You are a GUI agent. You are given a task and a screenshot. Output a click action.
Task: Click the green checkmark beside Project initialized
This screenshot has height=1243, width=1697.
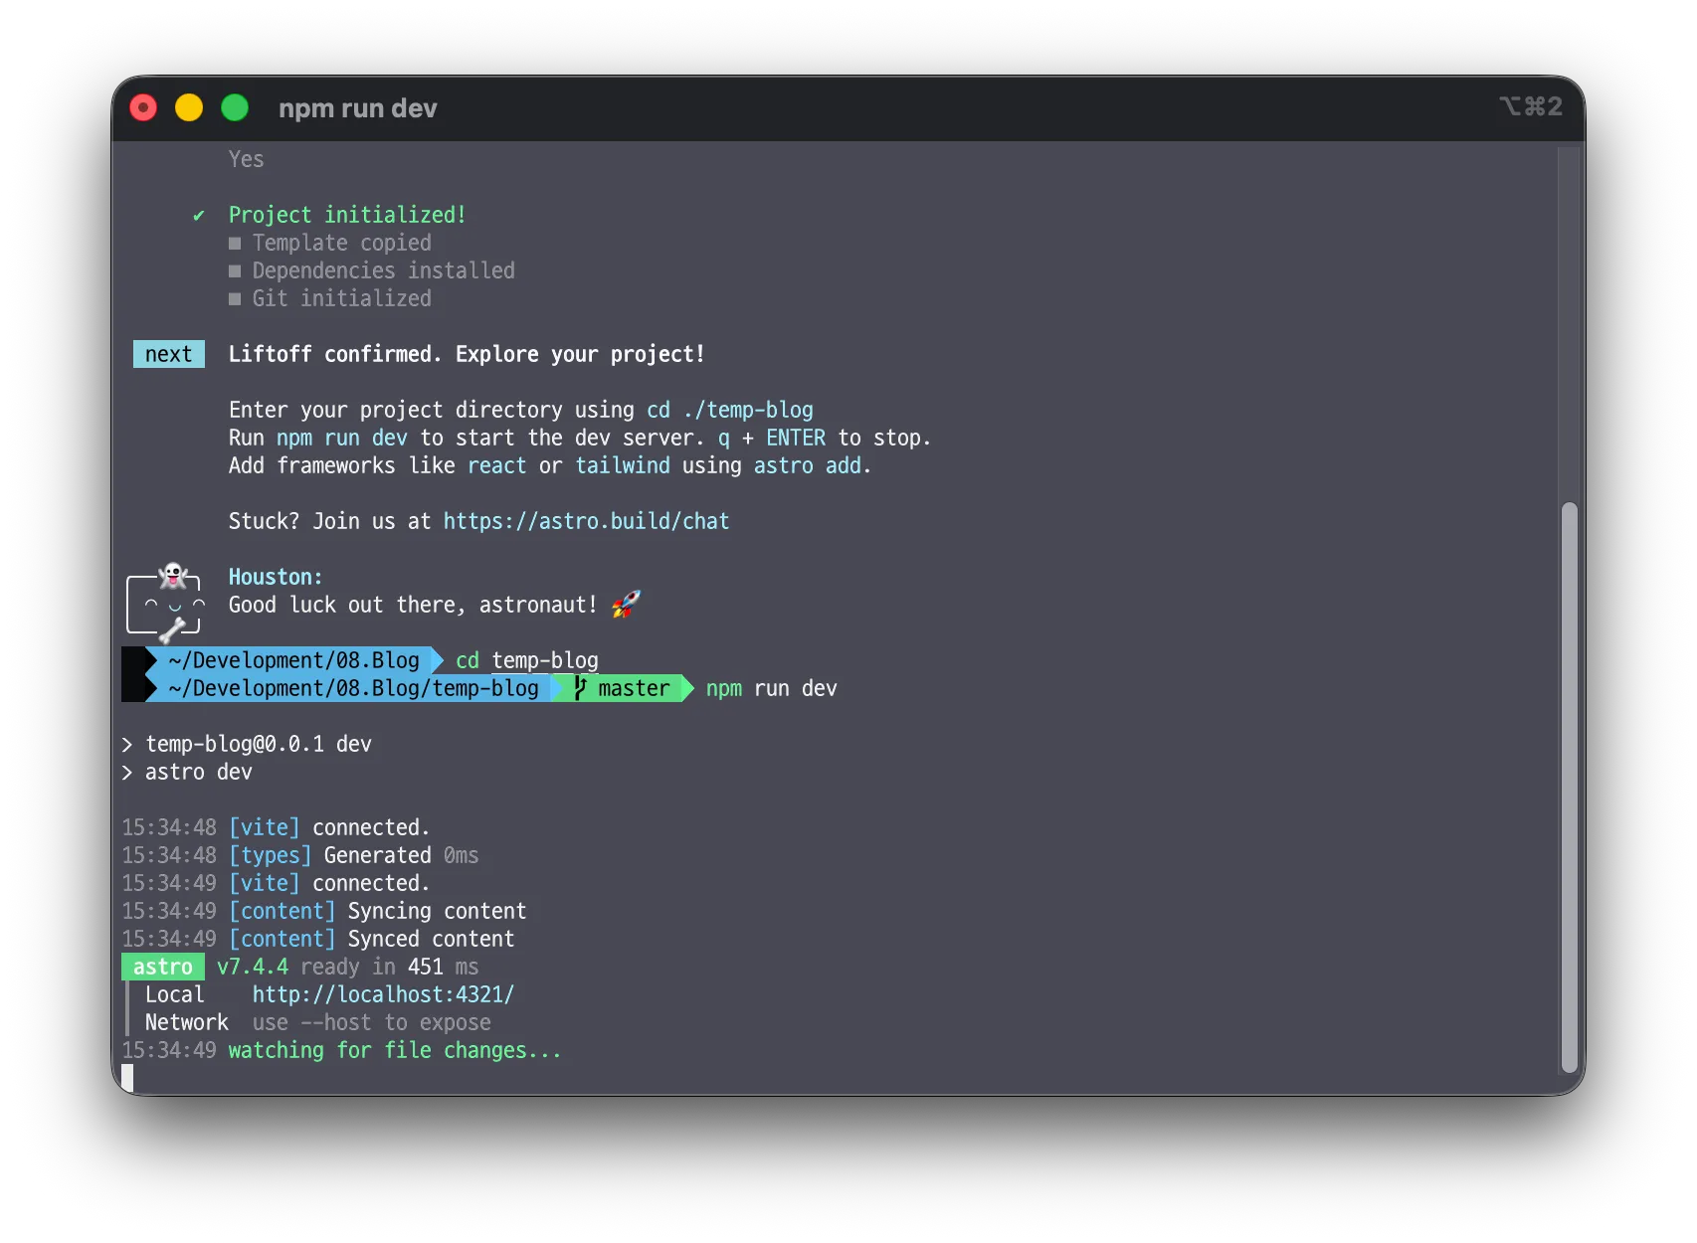pyautogui.click(x=199, y=215)
